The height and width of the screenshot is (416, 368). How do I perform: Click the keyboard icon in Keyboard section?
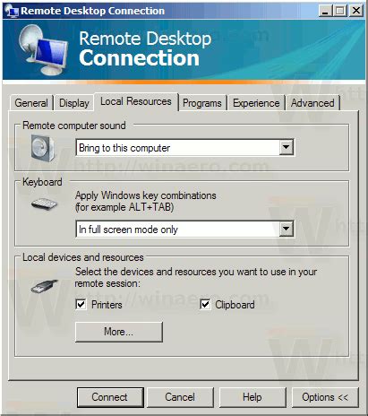point(44,204)
